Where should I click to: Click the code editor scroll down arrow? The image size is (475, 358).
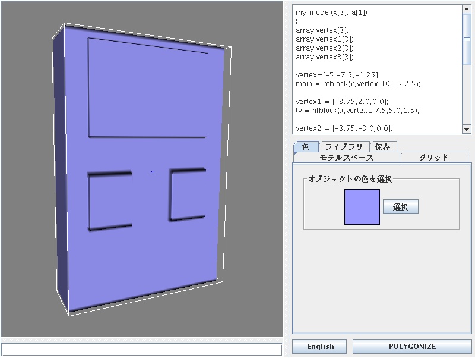coord(467,130)
